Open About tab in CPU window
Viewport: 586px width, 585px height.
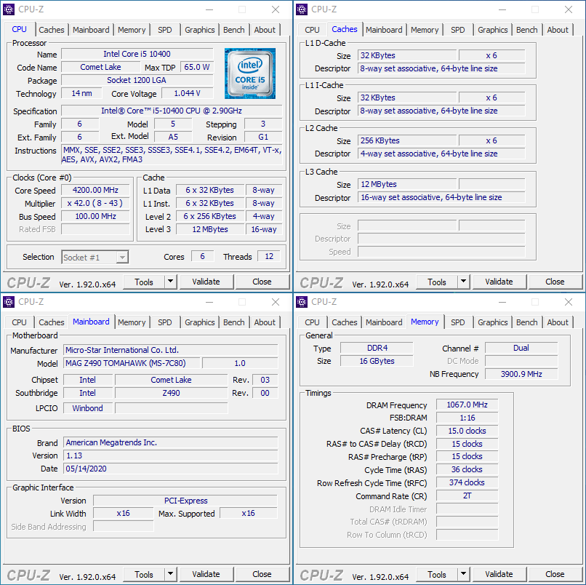click(x=265, y=30)
